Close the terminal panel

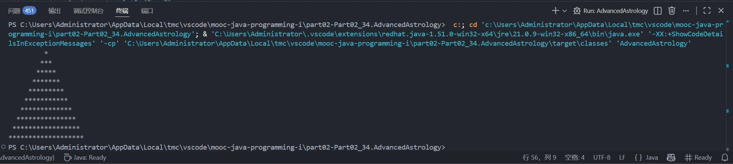721,11
